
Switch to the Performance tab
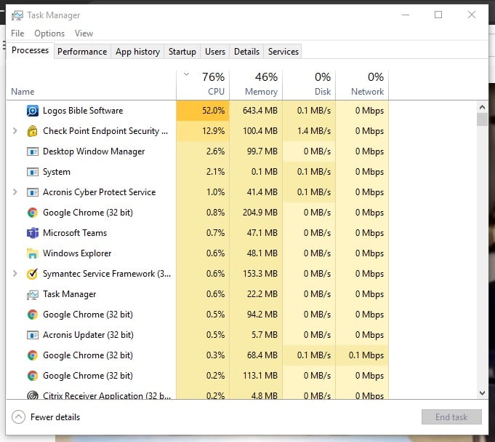tap(82, 52)
